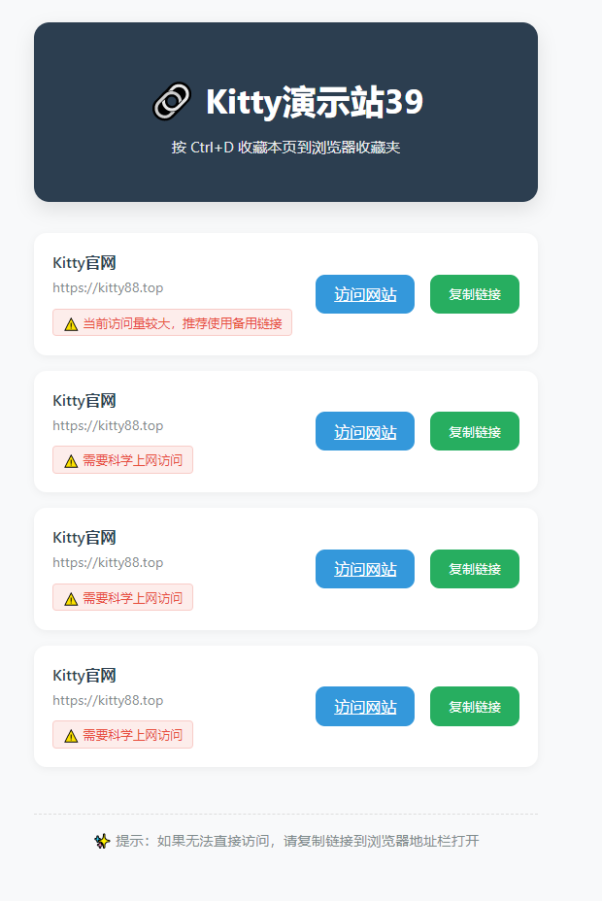This screenshot has height=901, width=602.
Task: Click the kitty88.top URL in the first card
Action: [108, 288]
